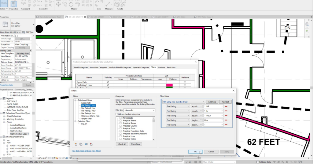Image resolution: width=313 pixels, height=164 pixels.
Task: Click the Create assembly icon in ribbon
Action: [x=117, y=4]
